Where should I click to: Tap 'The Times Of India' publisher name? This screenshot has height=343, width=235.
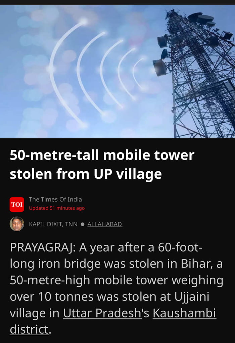(55, 200)
